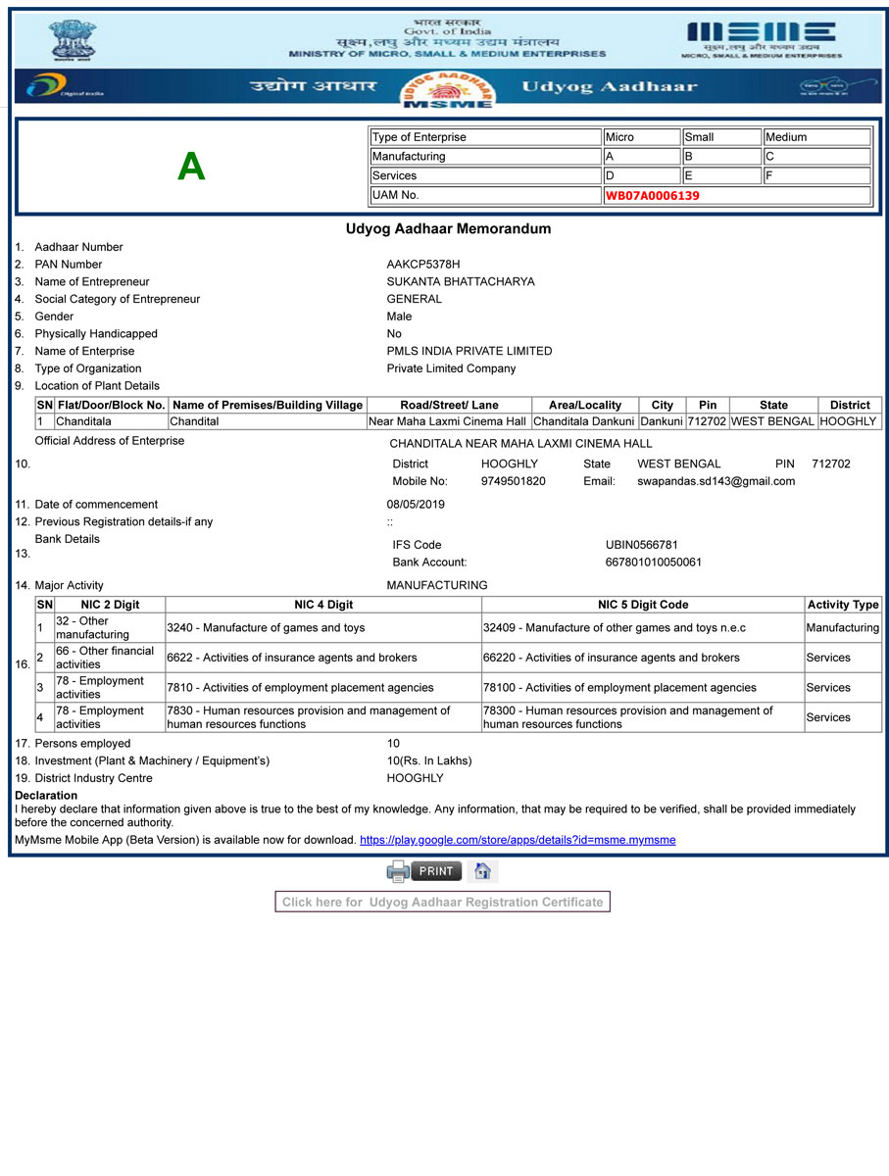Select the bank account 667801010050061

pos(654,563)
